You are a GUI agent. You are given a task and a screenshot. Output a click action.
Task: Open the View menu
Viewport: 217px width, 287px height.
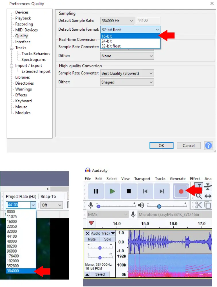click(125, 179)
